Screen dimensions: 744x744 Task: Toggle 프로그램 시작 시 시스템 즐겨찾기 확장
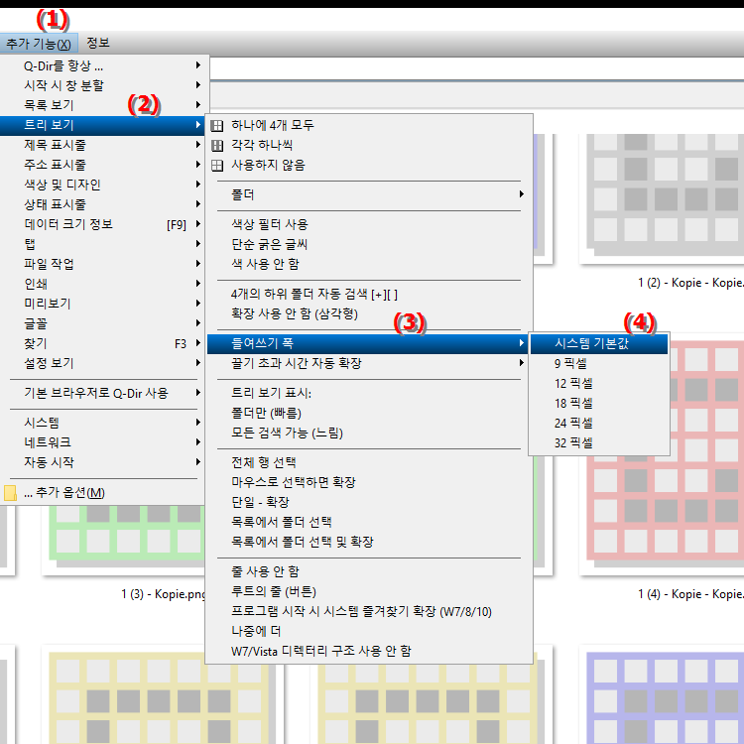click(x=369, y=612)
